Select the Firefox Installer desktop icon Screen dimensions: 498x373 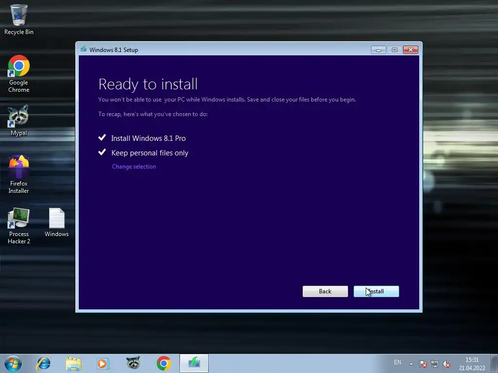pos(19,174)
